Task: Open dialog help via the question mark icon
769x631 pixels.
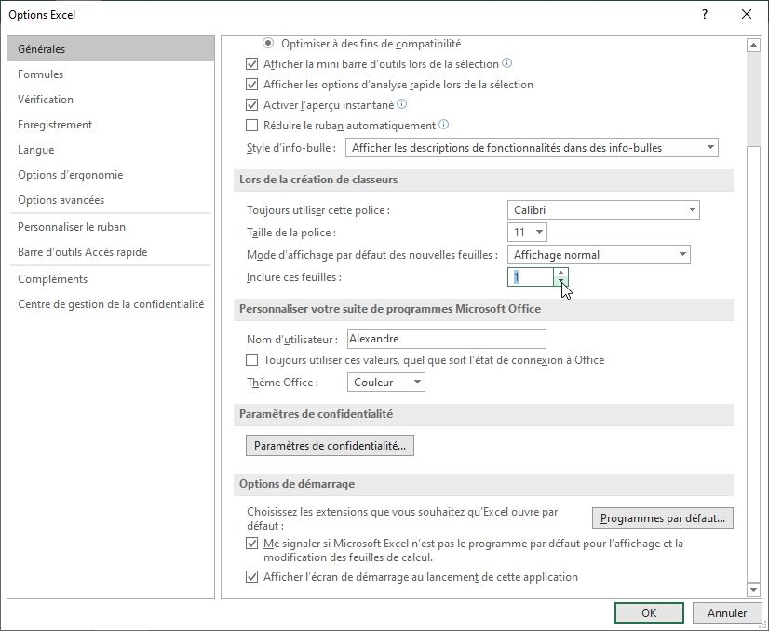Action: click(x=705, y=14)
